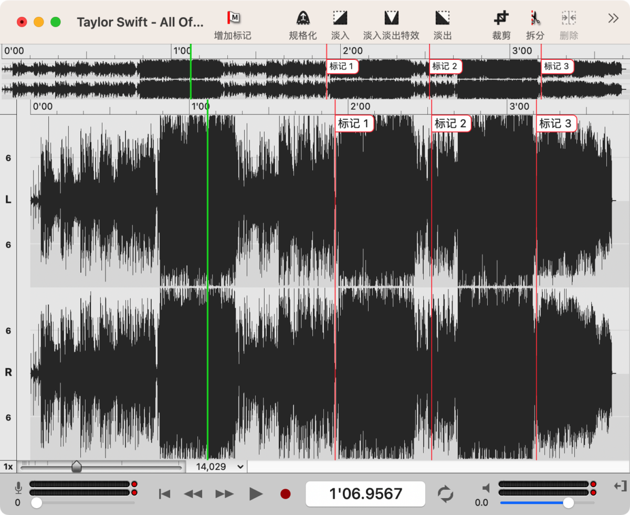Screen dimensions: 630x515
Task: Click the input gain slider handle
Action: click(x=36, y=503)
